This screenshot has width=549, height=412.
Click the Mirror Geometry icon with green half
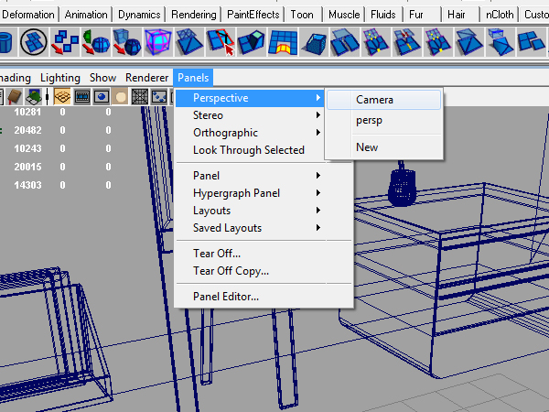[x=95, y=42]
